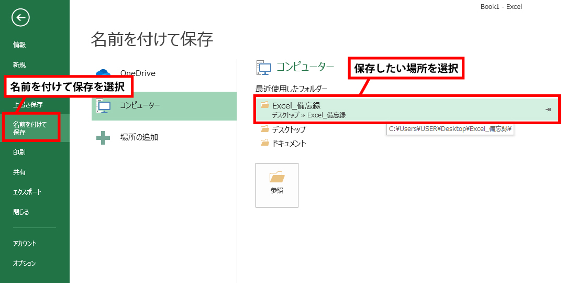Screen dimensions: 566x283
Task: Click the 場所の追加 plus icon
Action: click(x=103, y=137)
